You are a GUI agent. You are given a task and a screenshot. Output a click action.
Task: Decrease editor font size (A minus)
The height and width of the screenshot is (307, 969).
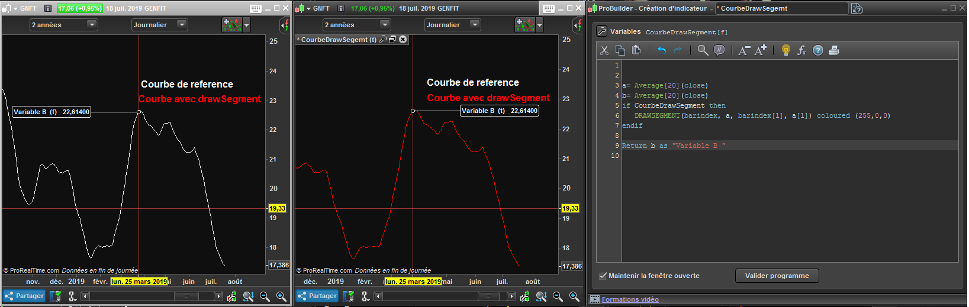744,50
